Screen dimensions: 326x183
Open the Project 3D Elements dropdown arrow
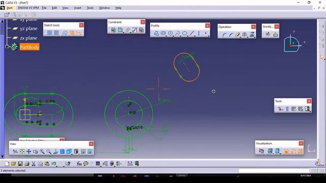pos(255,37)
